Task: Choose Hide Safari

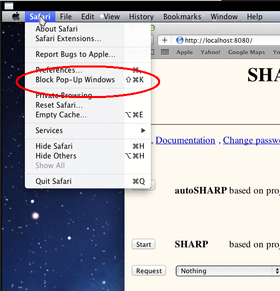Action: click(x=88, y=146)
